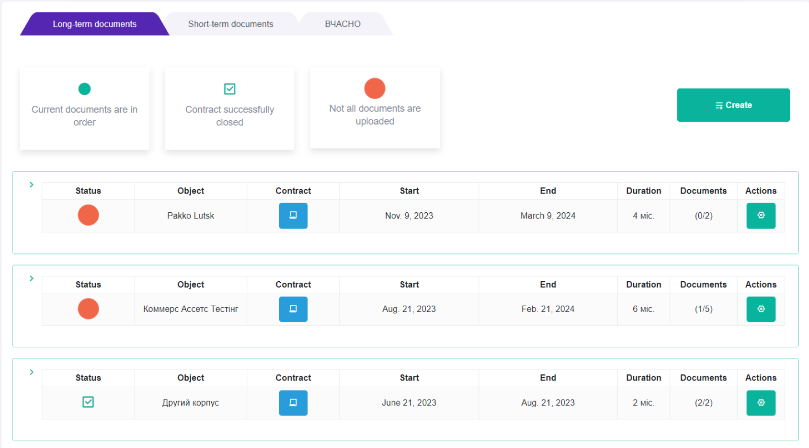Expand the Другий корпус contract row
The width and height of the screenshot is (809, 448).
point(32,372)
